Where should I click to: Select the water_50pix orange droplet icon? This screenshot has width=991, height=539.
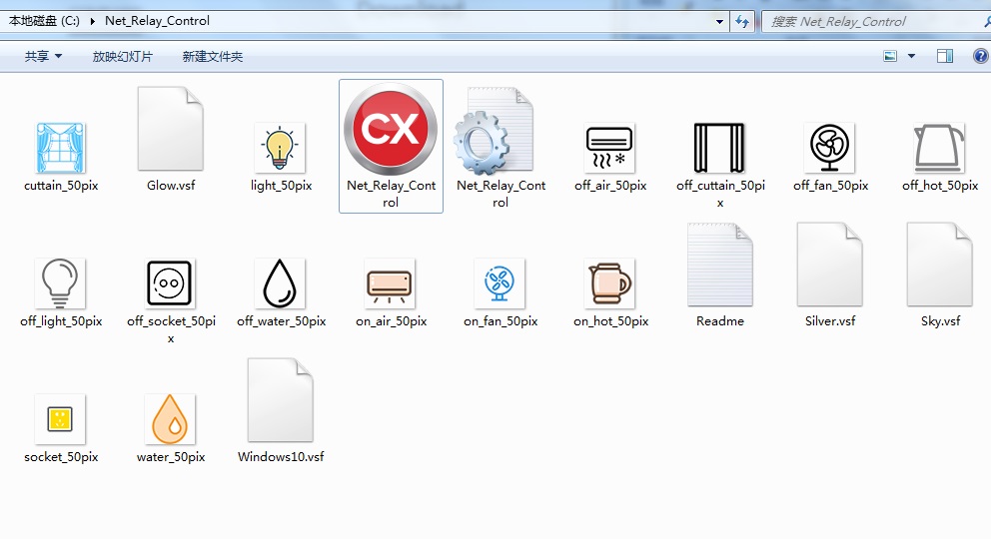click(x=171, y=419)
